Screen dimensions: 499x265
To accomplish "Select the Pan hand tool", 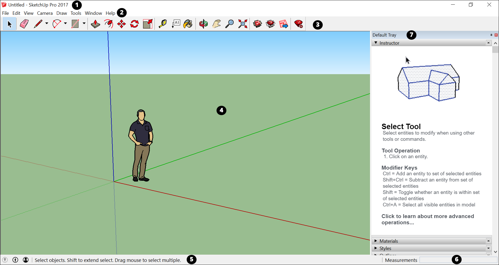I will click(217, 24).
